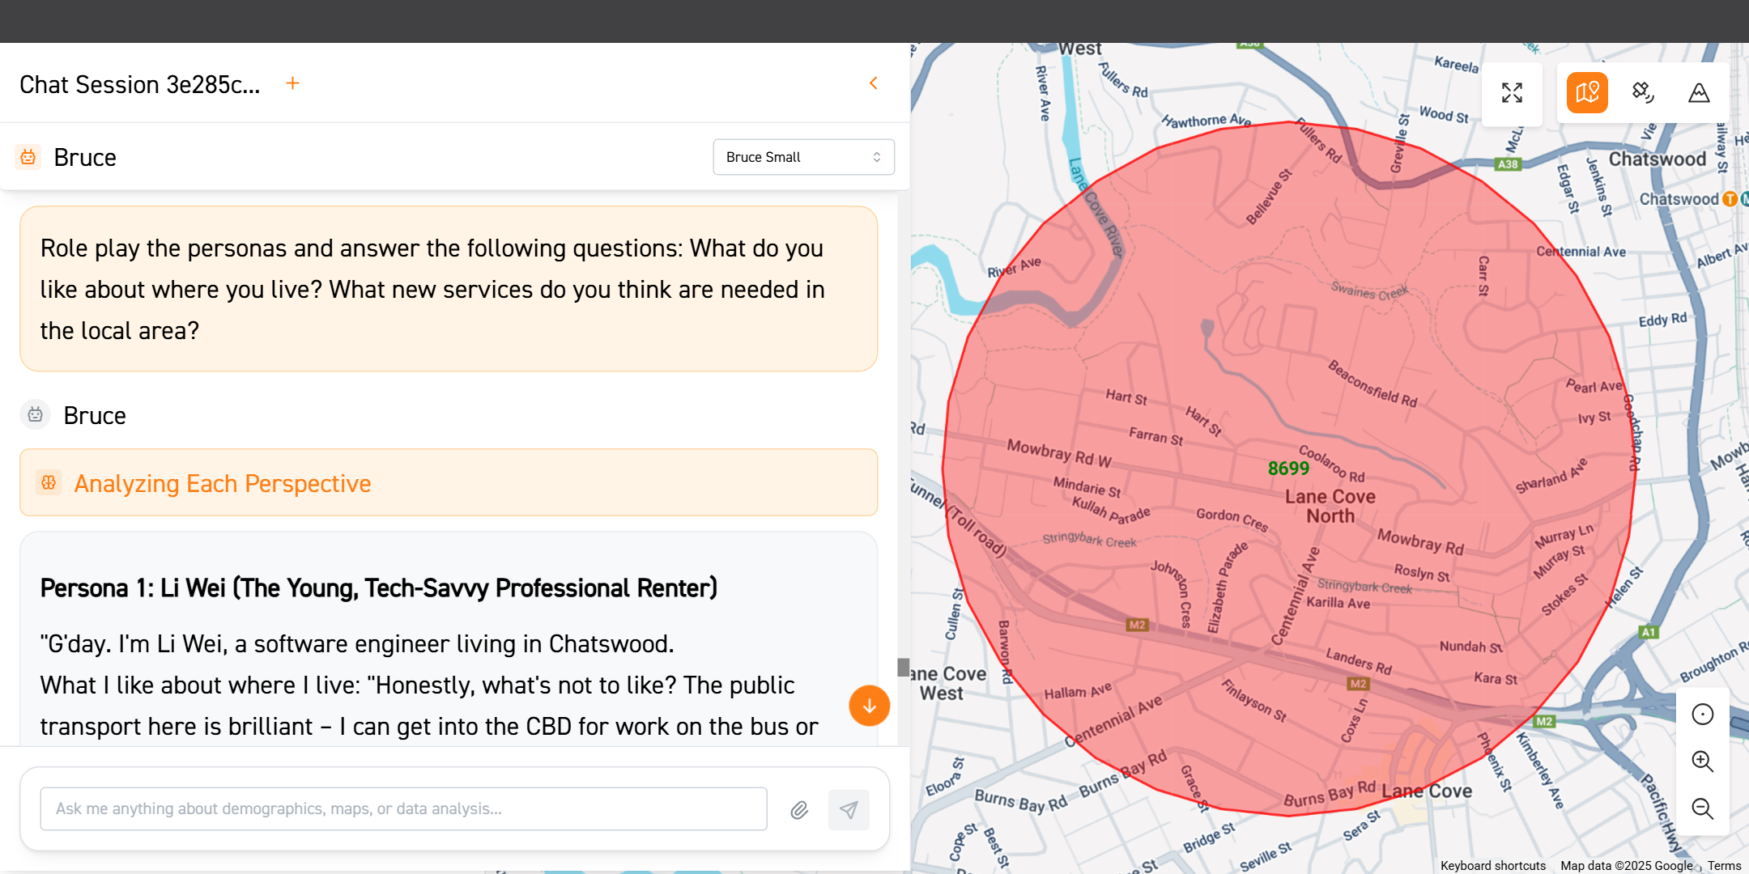Image resolution: width=1749 pixels, height=874 pixels.
Task: Click the chat message input field
Action: [403, 809]
